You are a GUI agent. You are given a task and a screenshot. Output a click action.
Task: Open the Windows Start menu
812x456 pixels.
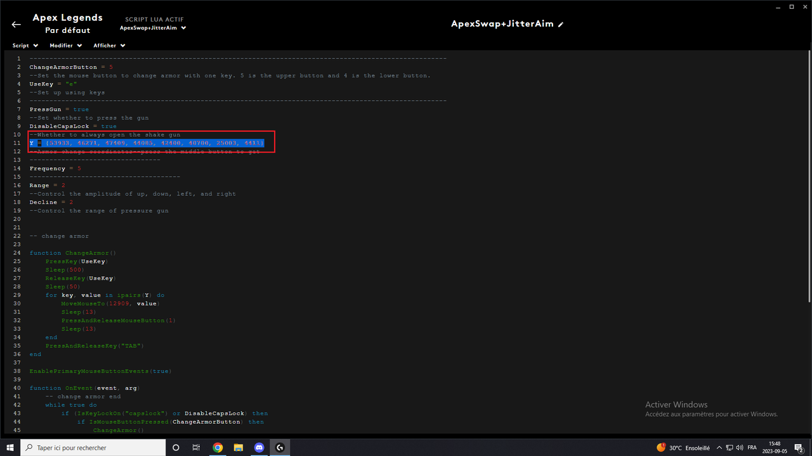[10, 447]
